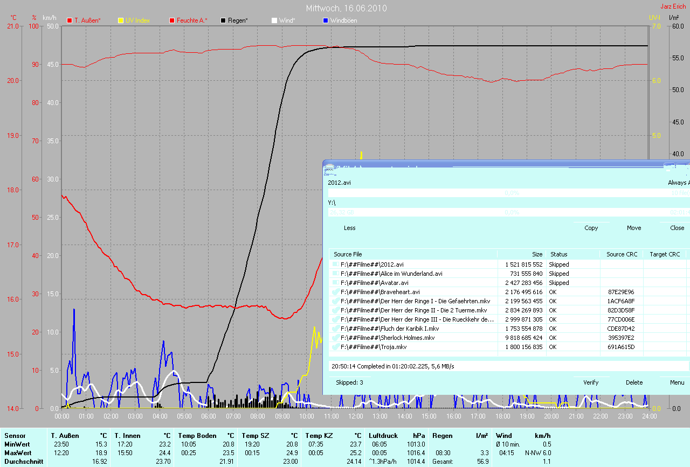Sort list by Source File column header
Image resolution: width=690 pixels, height=467 pixels.
pyautogui.click(x=348, y=254)
